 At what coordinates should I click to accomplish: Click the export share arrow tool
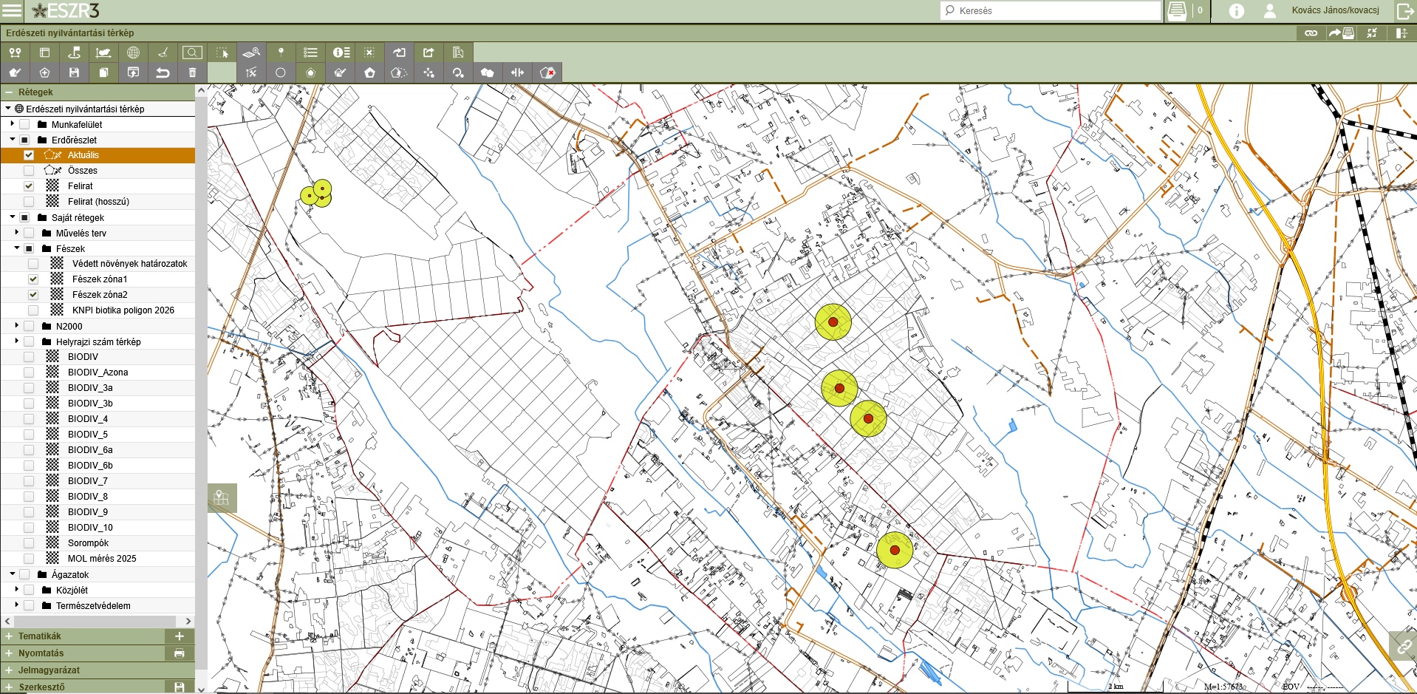(x=428, y=52)
